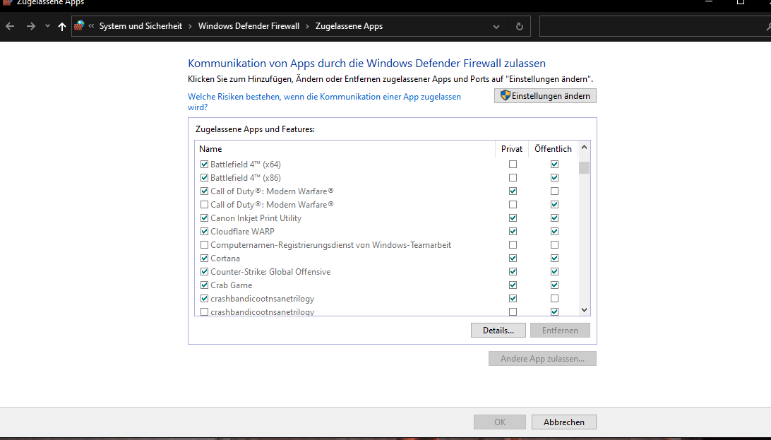Image resolution: width=771 pixels, height=440 pixels.
Task: Disable Öffentlich for Cloudflare WARP
Action: (x=555, y=231)
